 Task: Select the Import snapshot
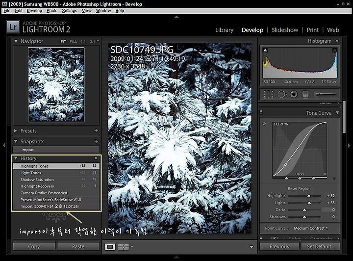pyautogui.click(x=56, y=150)
